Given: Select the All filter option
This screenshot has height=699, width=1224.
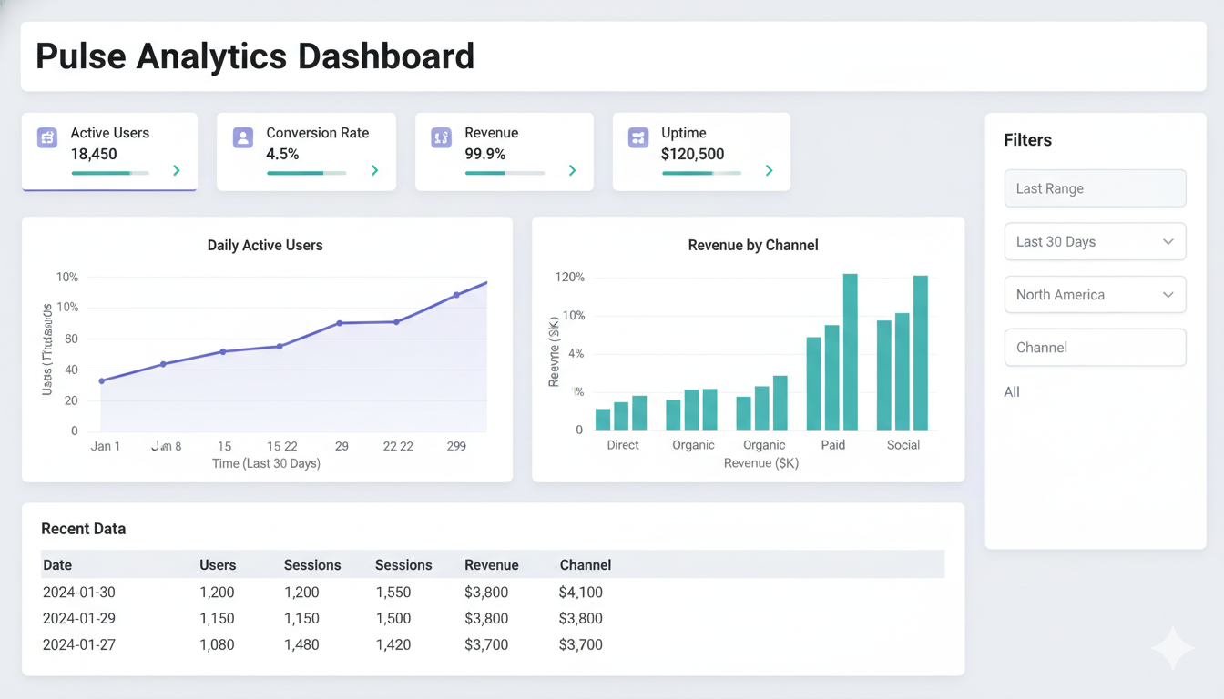Looking at the screenshot, I should (1012, 392).
